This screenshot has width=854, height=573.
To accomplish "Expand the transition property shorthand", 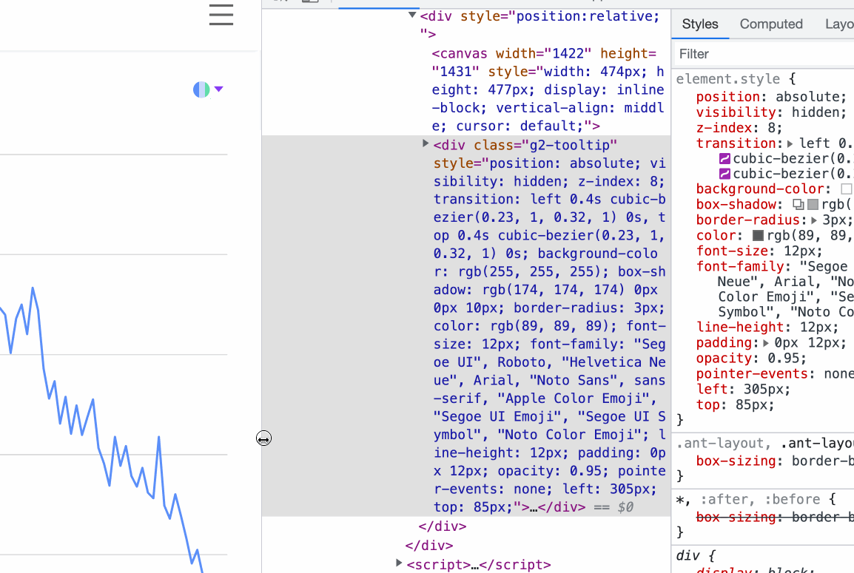I will click(790, 143).
